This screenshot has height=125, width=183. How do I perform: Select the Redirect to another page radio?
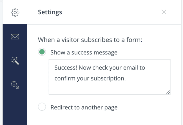[42, 107]
